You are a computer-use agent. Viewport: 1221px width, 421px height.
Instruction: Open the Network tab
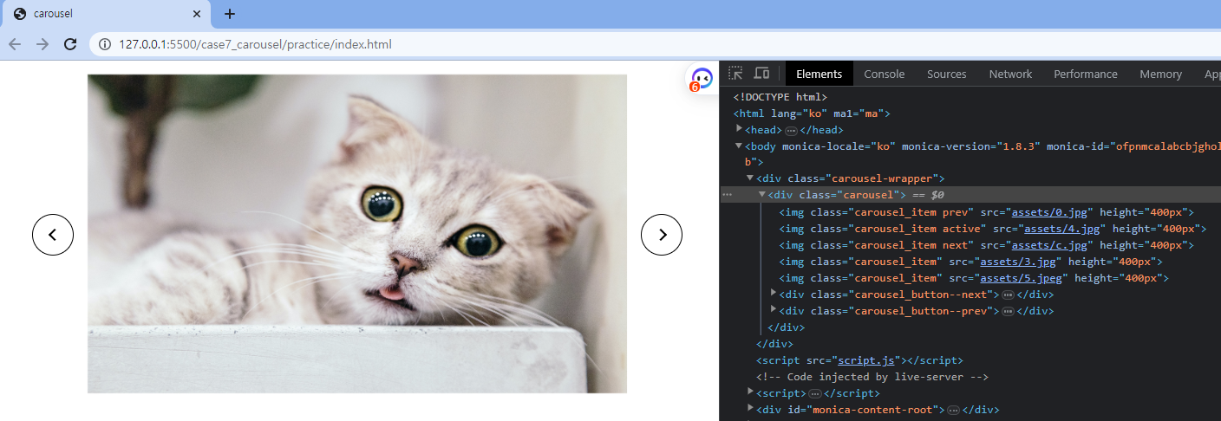pyautogui.click(x=1010, y=74)
